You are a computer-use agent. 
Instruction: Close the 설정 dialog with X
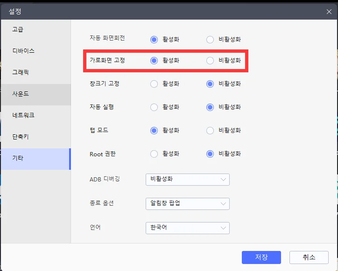(329, 12)
